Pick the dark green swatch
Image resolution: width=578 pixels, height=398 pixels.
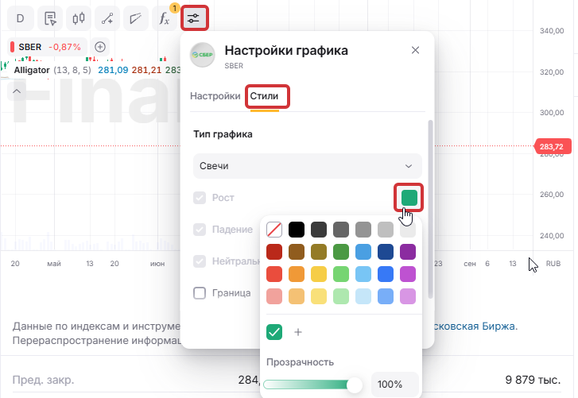coord(341,252)
